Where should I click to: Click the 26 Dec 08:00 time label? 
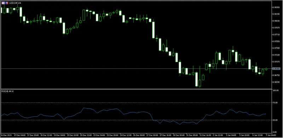point(139,135)
